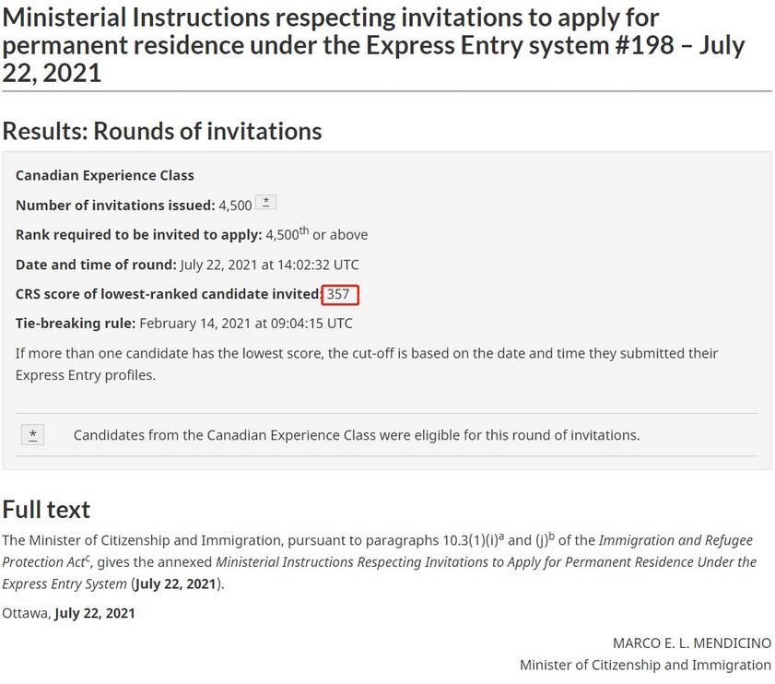Select the Ottawa, July 22, 2021 line
Viewport: 775px width, 684px height.
point(69,613)
